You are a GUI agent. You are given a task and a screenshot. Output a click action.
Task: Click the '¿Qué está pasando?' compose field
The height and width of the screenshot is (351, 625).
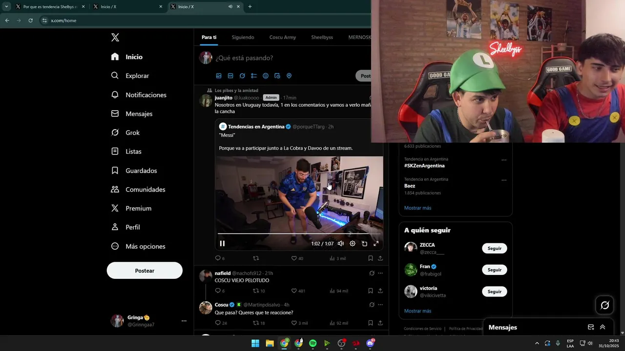point(244,58)
